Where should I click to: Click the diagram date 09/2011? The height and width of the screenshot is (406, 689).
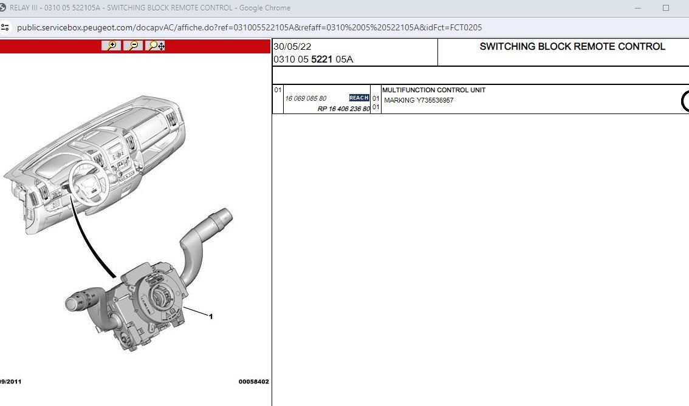[10, 382]
